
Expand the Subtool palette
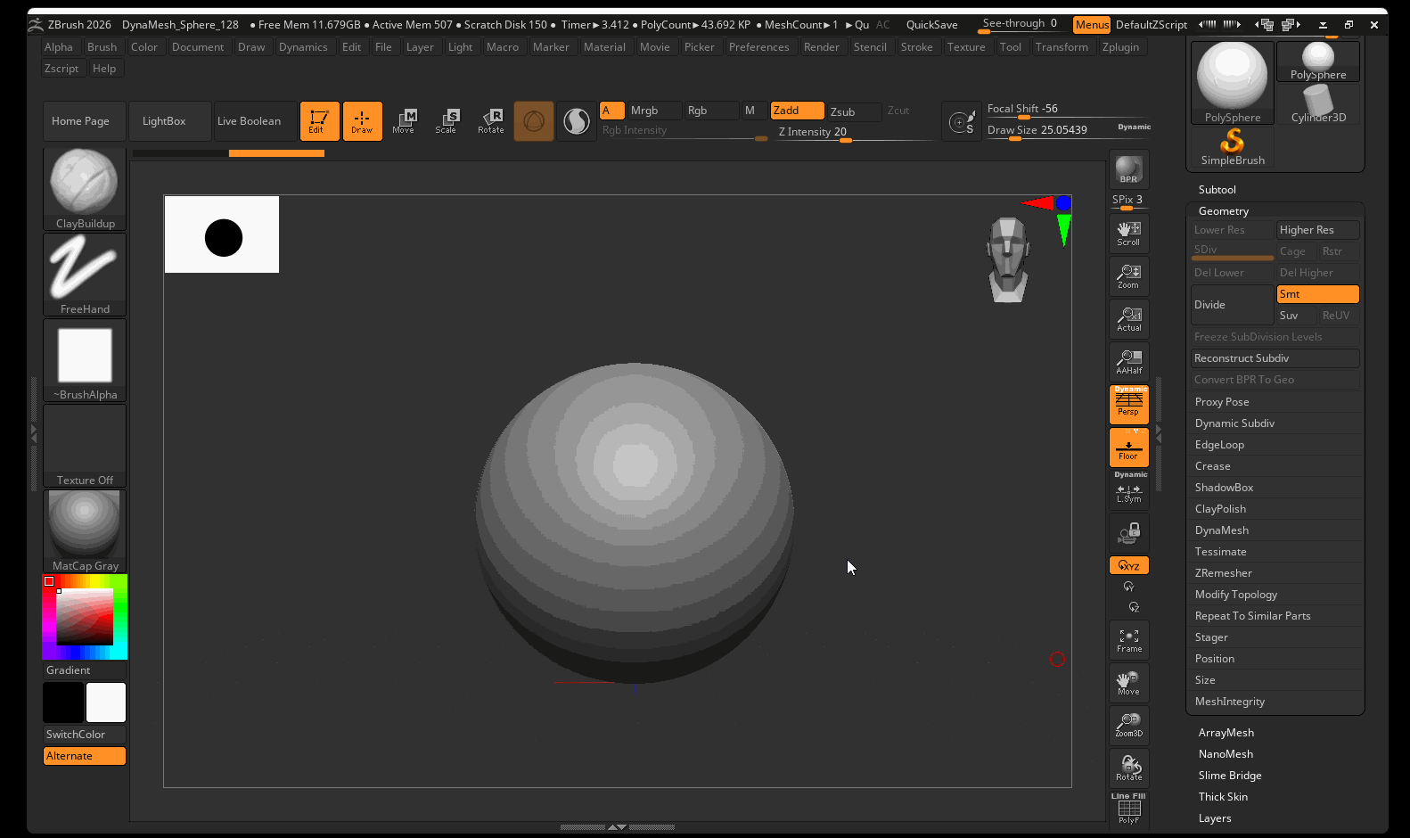click(x=1217, y=190)
